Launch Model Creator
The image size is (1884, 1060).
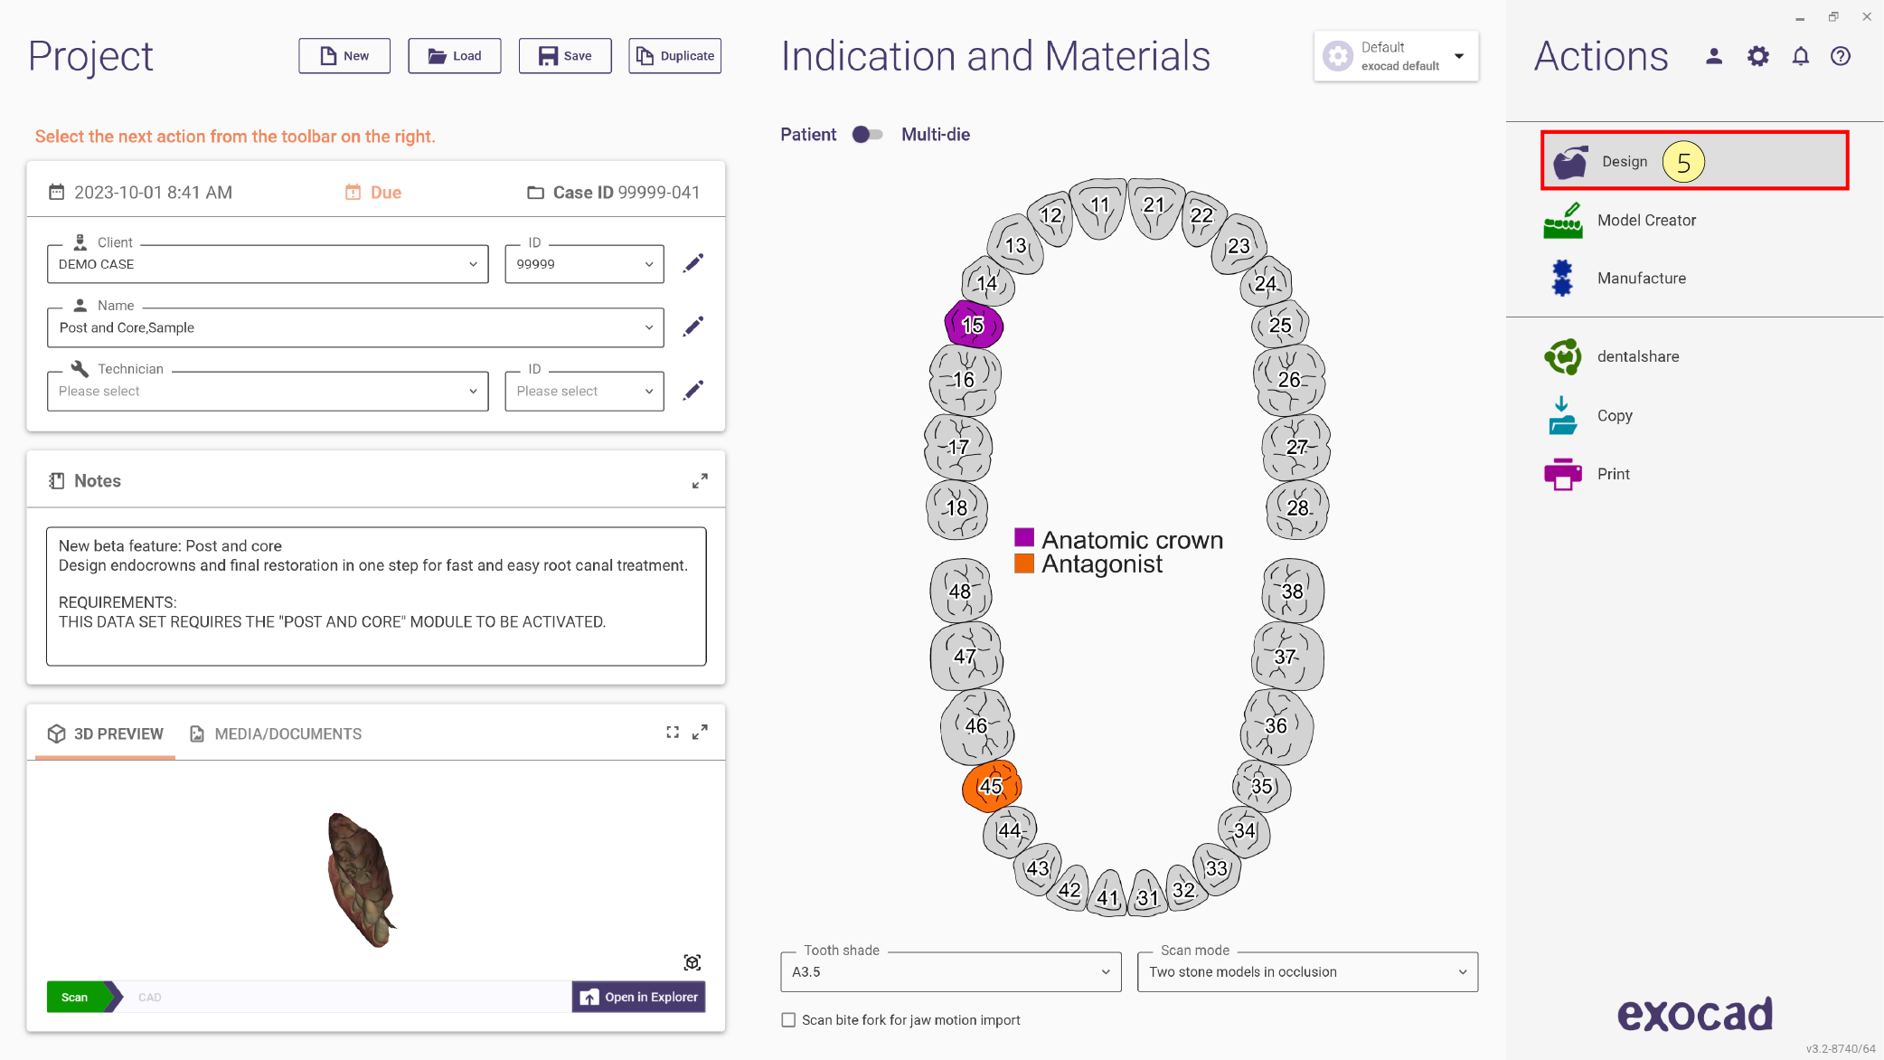coord(1620,221)
